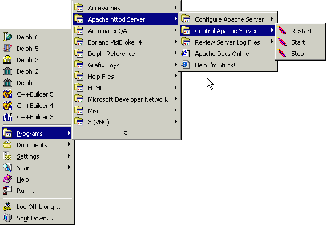Click the Grafix Toys folder icon
This screenshot has width=326, height=225.
click(x=79, y=65)
